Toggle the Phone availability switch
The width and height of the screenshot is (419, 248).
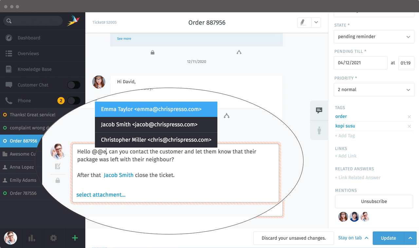coord(74,100)
